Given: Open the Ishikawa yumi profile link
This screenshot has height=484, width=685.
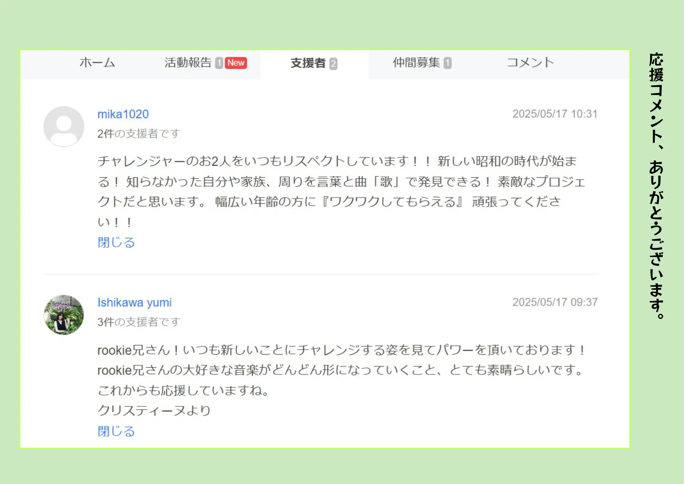Looking at the screenshot, I should 135,303.
